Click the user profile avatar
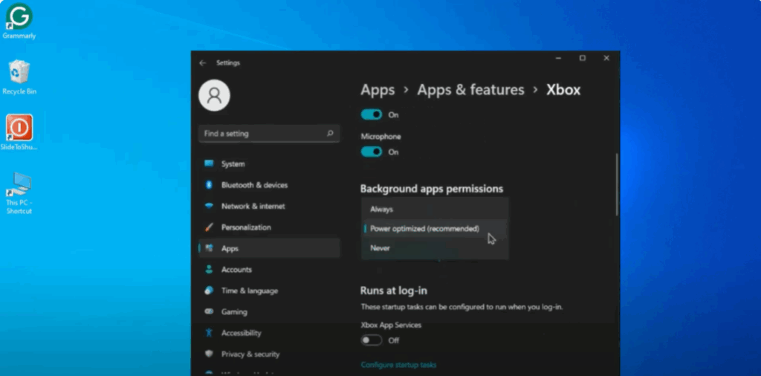Screen dimensions: 761x376 [x=214, y=96]
